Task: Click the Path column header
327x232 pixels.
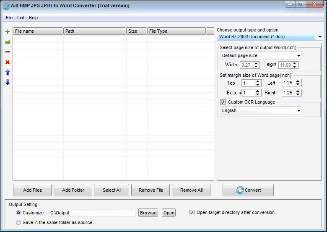Action: pyautogui.click(x=95, y=31)
